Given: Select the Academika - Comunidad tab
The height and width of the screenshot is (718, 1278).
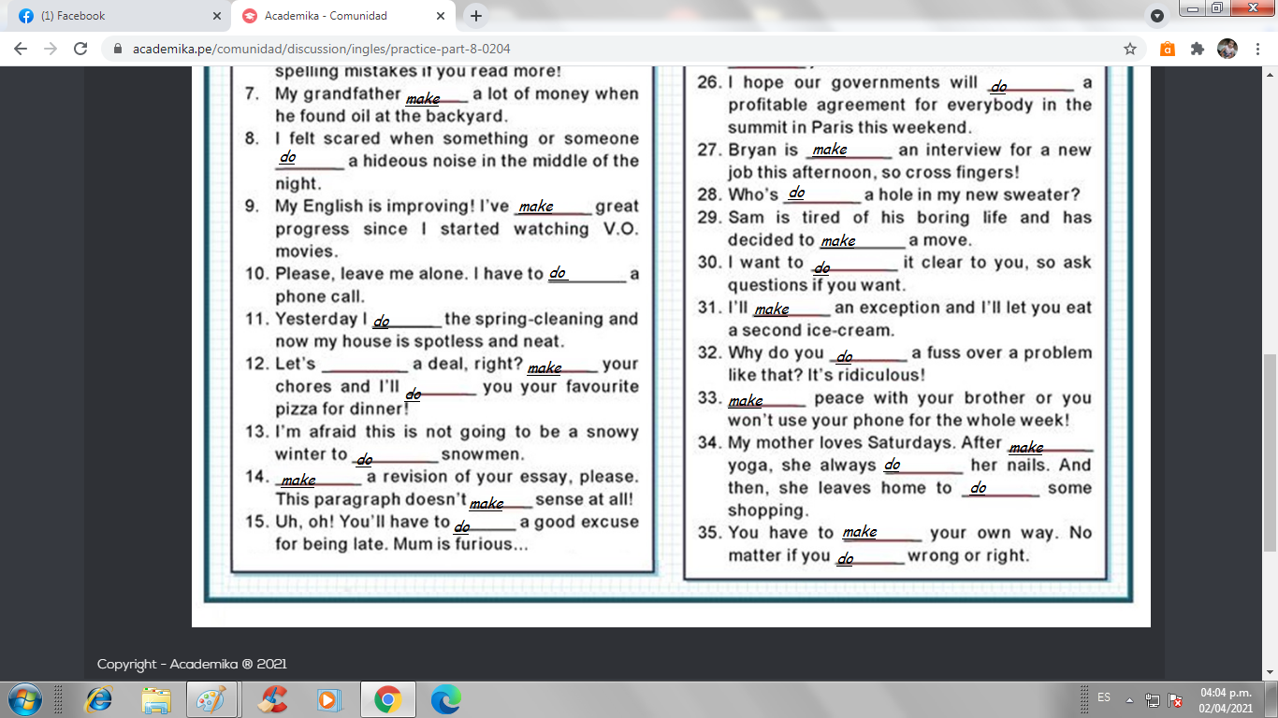Looking at the screenshot, I should coord(342,16).
